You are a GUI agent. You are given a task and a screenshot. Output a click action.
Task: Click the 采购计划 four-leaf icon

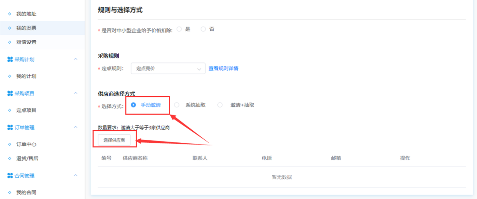coord(10,59)
